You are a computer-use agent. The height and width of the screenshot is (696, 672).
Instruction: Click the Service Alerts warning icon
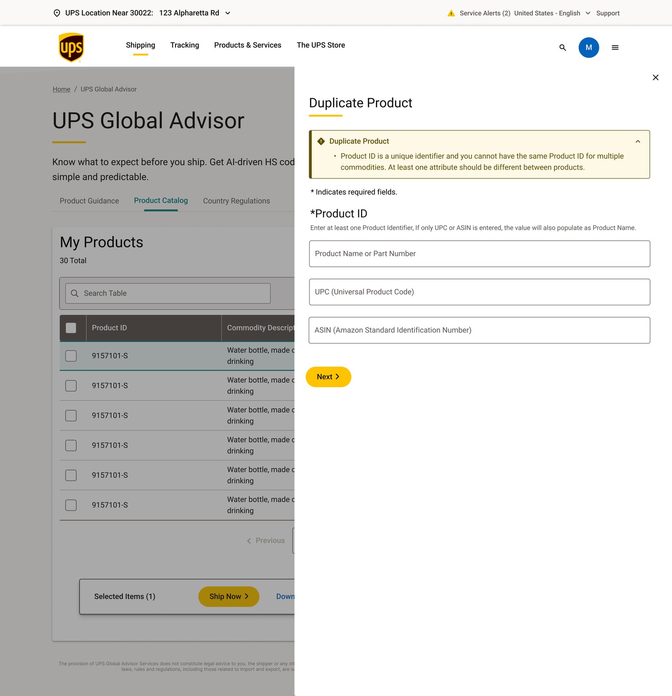pos(451,13)
